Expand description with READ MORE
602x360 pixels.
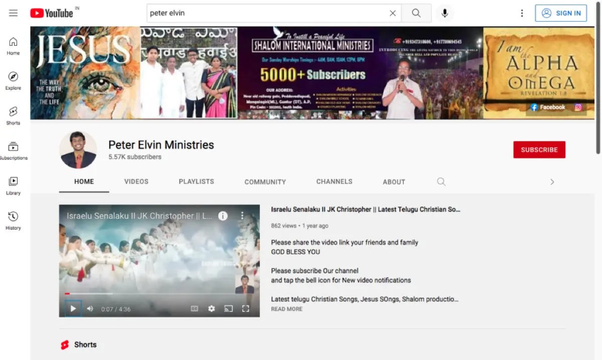pyautogui.click(x=286, y=309)
